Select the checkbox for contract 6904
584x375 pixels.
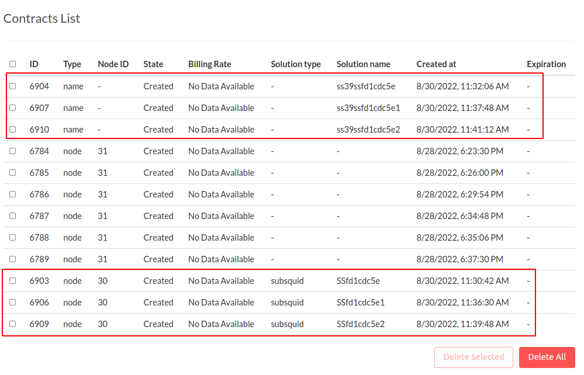tap(12, 86)
